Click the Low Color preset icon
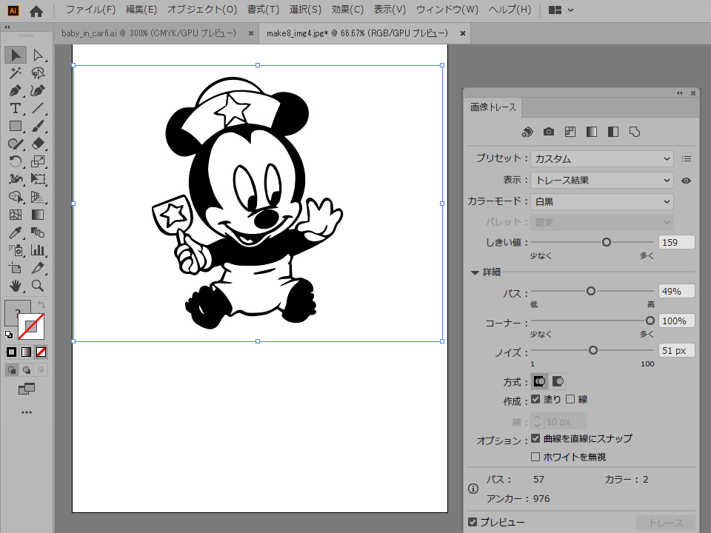This screenshot has height=533, width=711. [570, 132]
